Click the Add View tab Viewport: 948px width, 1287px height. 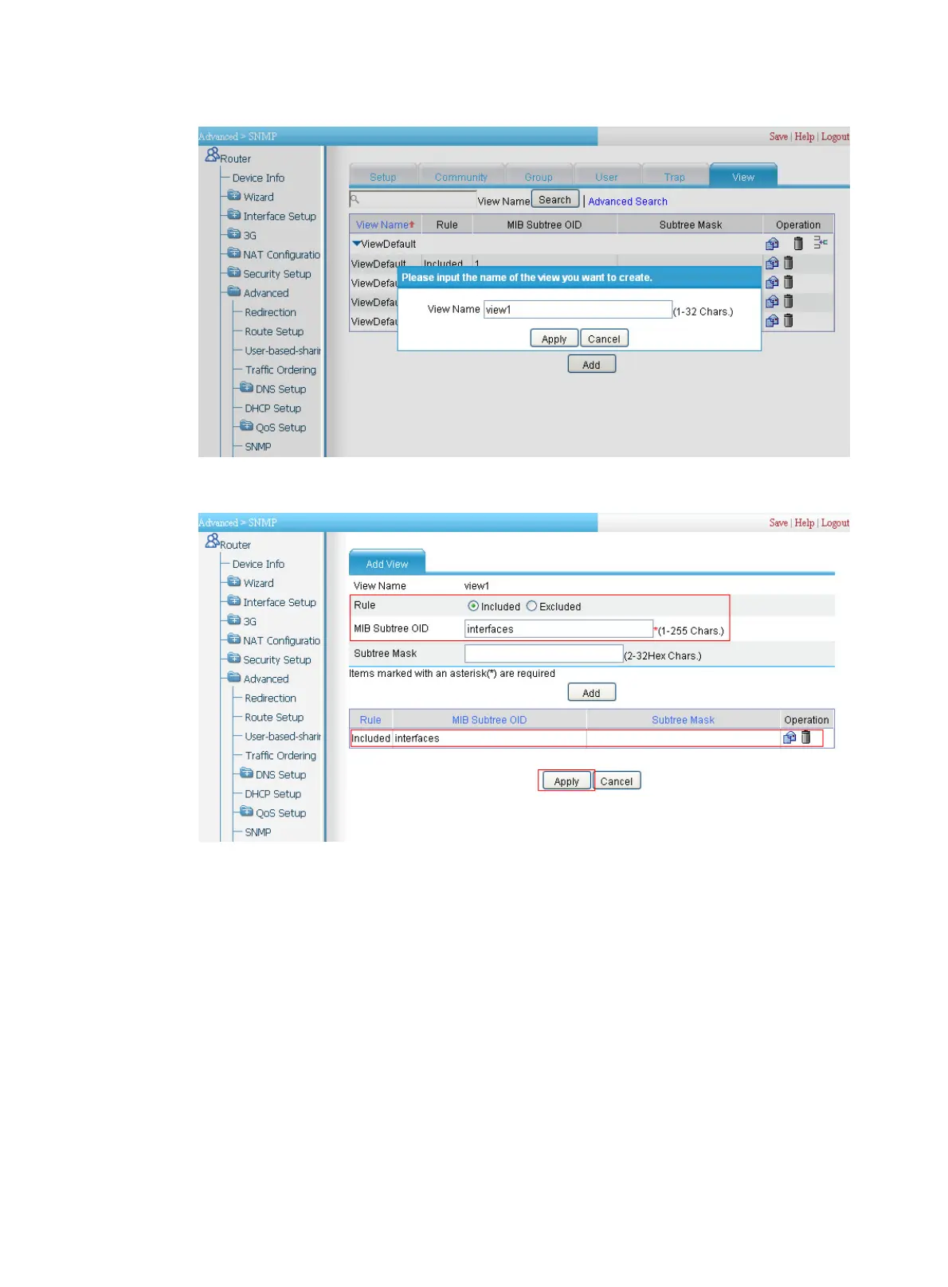pyautogui.click(x=387, y=562)
